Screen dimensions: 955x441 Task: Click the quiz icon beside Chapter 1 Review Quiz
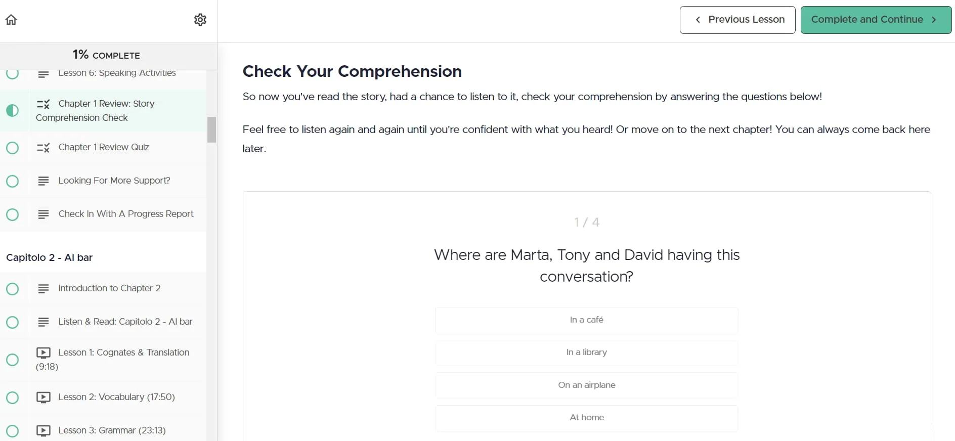(x=44, y=148)
